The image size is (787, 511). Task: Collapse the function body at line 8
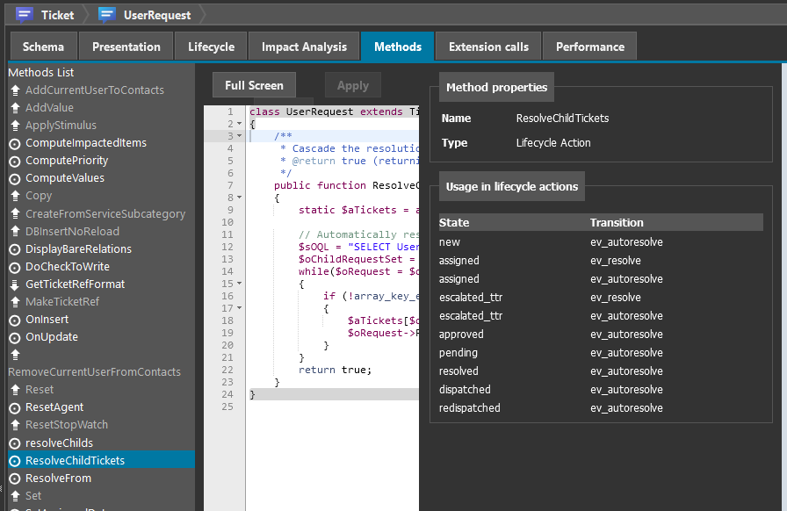(x=240, y=198)
